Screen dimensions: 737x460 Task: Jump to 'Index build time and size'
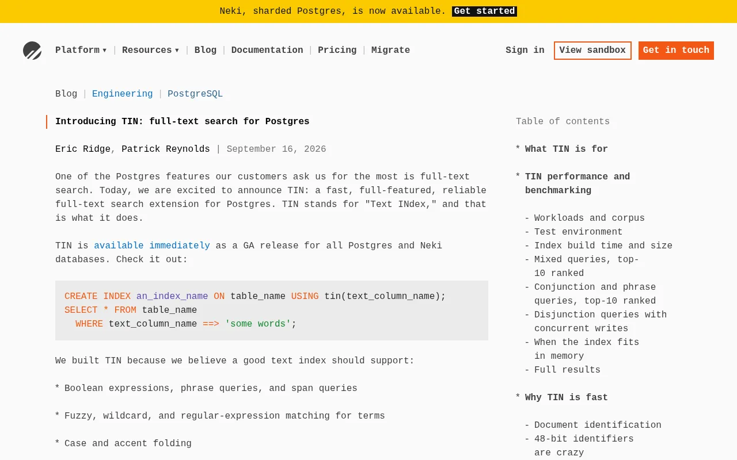click(x=603, y=246)
